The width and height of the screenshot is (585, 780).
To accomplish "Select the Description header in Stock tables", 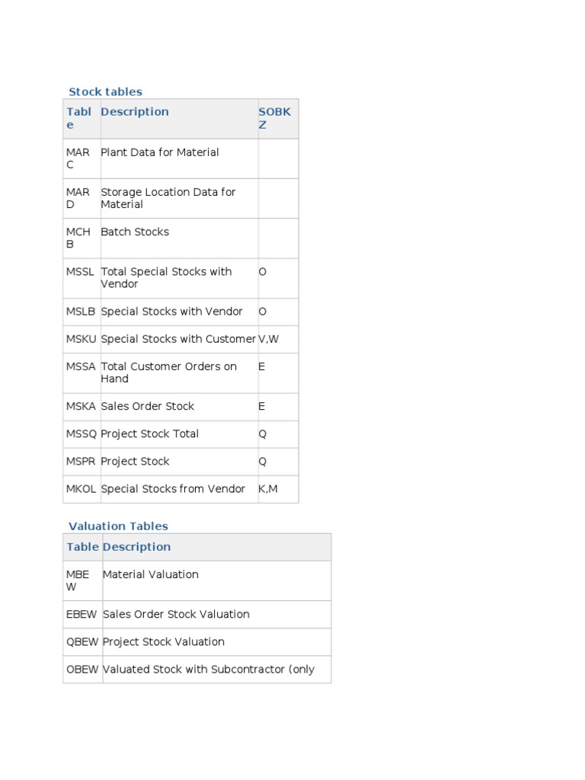I will 135,112.
